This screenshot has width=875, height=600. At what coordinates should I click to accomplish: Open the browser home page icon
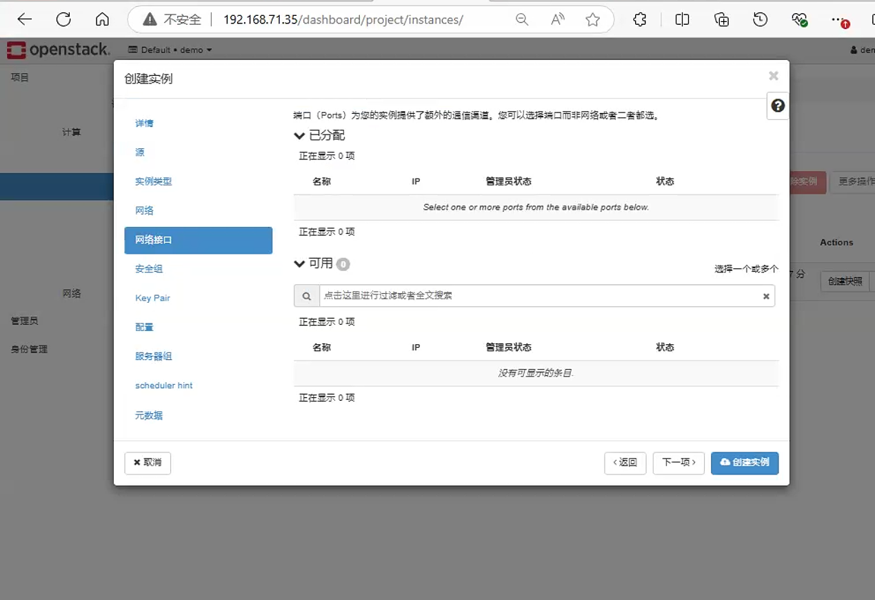coord(102,20)
